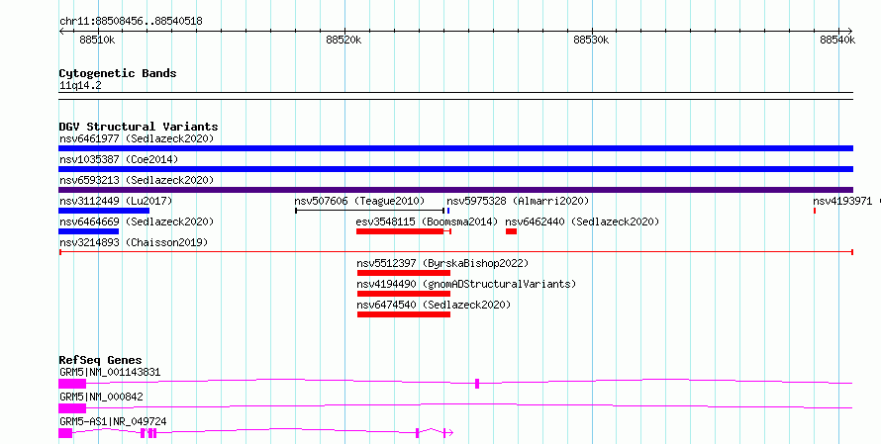881x444 pixels.
Task: Click the 88540k ruler position
Action: click(837, 40)
